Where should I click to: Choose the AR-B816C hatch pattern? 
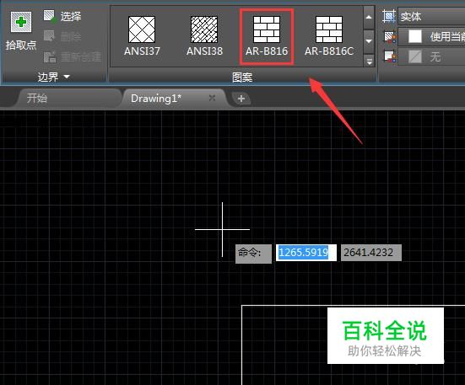click(x=329, y=36)
